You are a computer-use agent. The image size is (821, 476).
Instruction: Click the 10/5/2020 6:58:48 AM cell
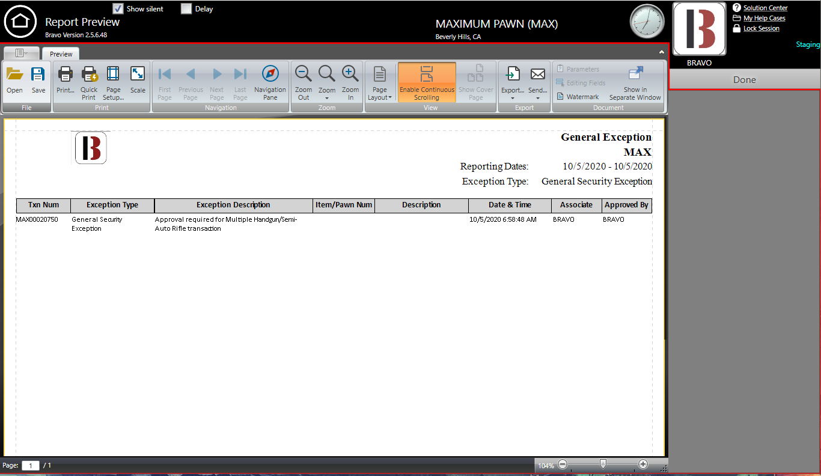pyautogui.click(x=503, y=219)
